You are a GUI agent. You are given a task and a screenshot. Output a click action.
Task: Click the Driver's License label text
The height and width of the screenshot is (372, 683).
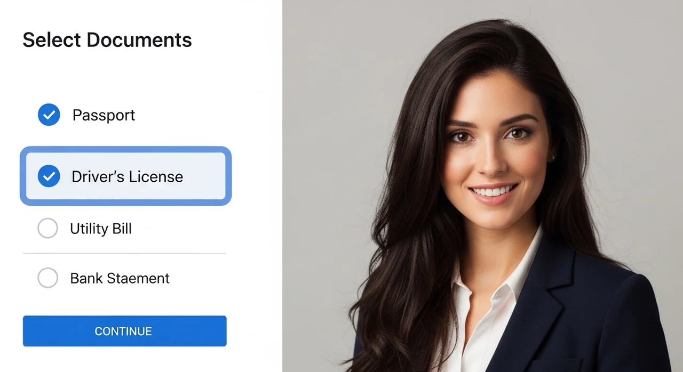tap(127, 176)
